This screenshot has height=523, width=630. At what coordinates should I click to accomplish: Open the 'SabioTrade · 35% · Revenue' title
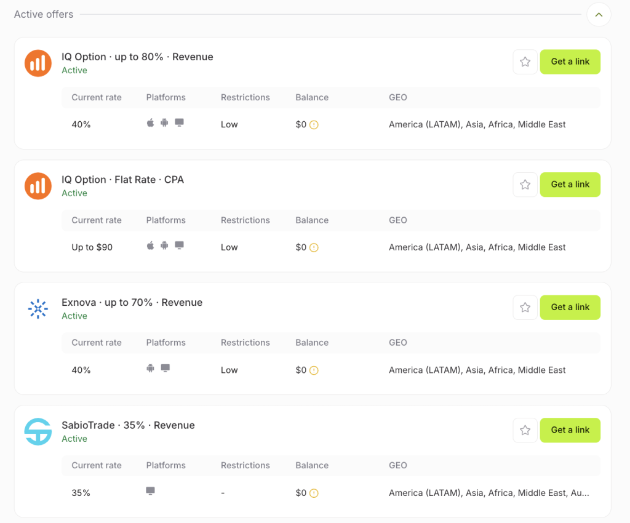[128, 425]
